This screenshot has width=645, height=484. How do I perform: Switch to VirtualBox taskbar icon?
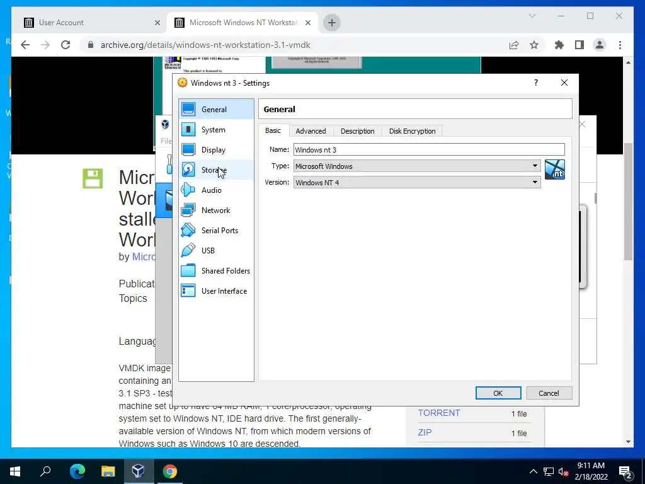click(139, 471)
